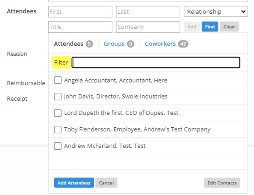Open the Relationship dropdown

point(216,12)
